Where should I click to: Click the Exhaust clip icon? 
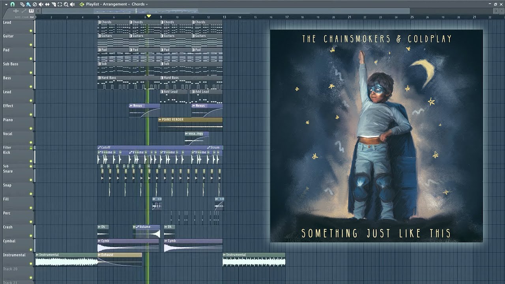point(99,255)
